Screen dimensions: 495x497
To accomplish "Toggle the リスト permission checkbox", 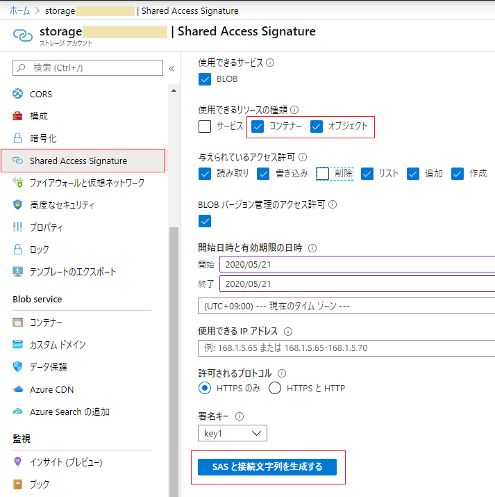I will 367,174.
